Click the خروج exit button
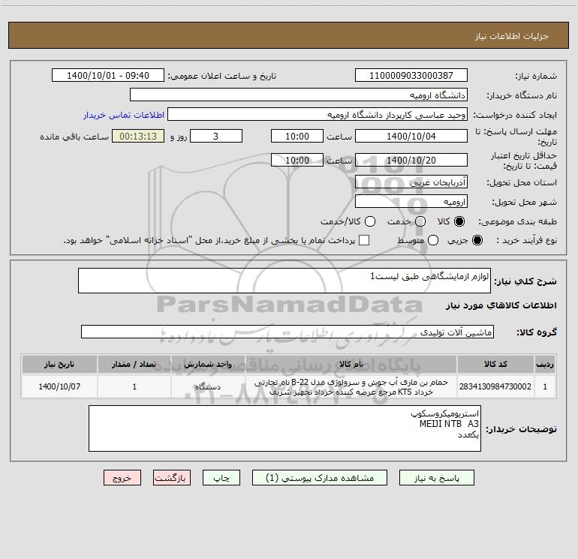 122,478
